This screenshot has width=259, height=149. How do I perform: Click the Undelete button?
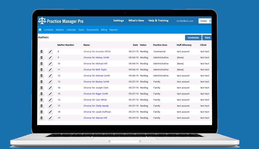193,38
